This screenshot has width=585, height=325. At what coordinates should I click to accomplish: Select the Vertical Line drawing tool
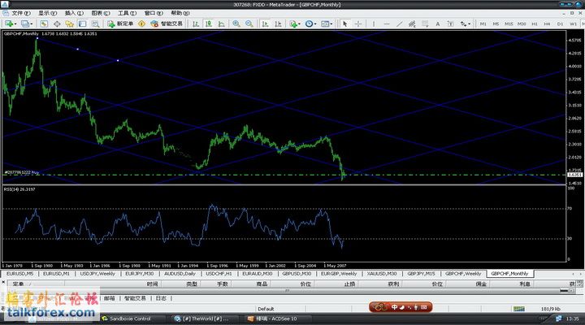(374, 24)
